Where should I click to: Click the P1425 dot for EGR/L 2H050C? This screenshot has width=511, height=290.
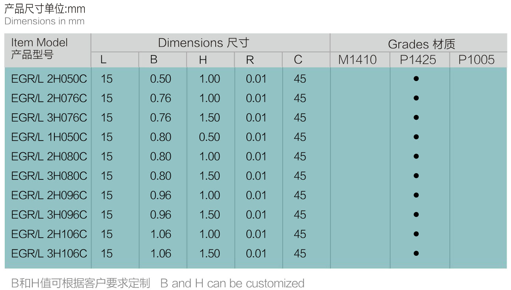[416, 79]
